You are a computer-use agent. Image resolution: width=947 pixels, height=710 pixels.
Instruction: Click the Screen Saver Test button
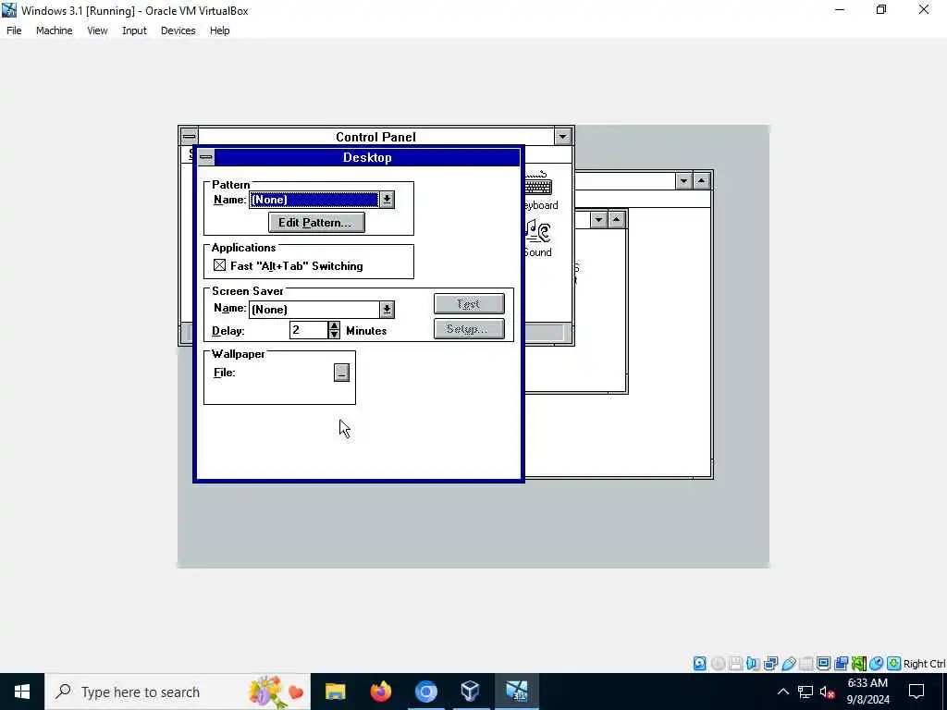point(469,303)
